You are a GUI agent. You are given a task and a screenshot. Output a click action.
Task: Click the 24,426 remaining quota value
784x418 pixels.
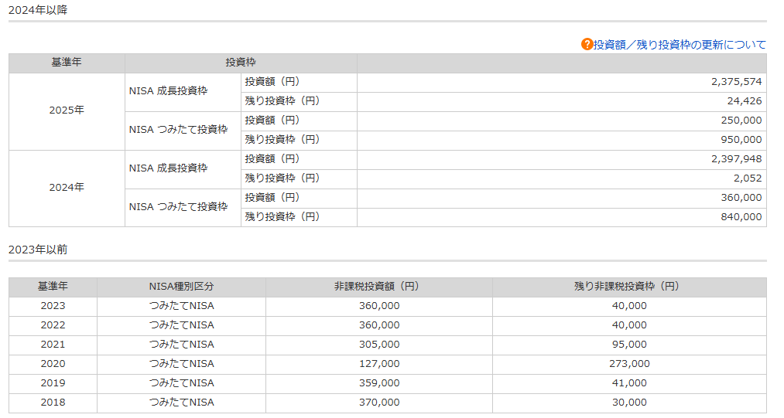point(744,101)
